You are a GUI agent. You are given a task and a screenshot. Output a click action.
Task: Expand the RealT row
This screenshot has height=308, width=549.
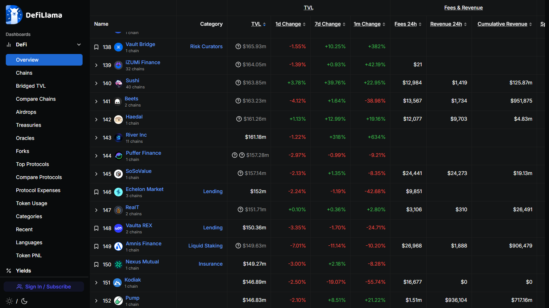[x=96, y=210]
